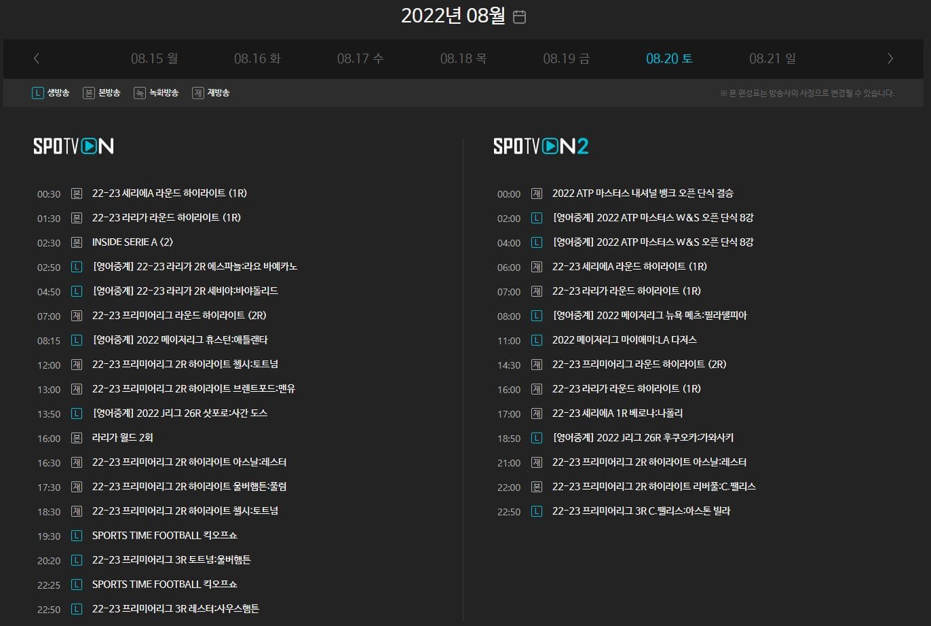931x626 pixels.
Task: Click the 생방송 L legend icon
Action: [x=38, y=92]
